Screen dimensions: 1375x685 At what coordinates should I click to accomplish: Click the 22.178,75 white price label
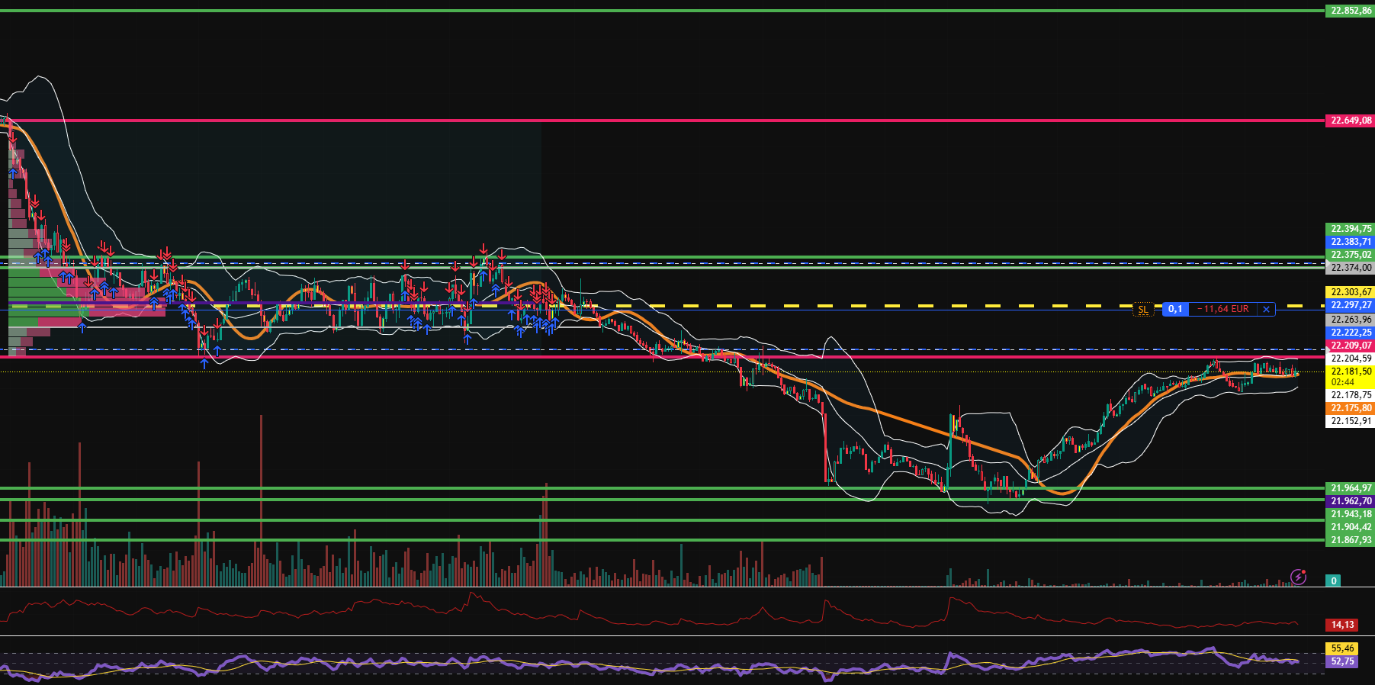tap(1351, 395)
